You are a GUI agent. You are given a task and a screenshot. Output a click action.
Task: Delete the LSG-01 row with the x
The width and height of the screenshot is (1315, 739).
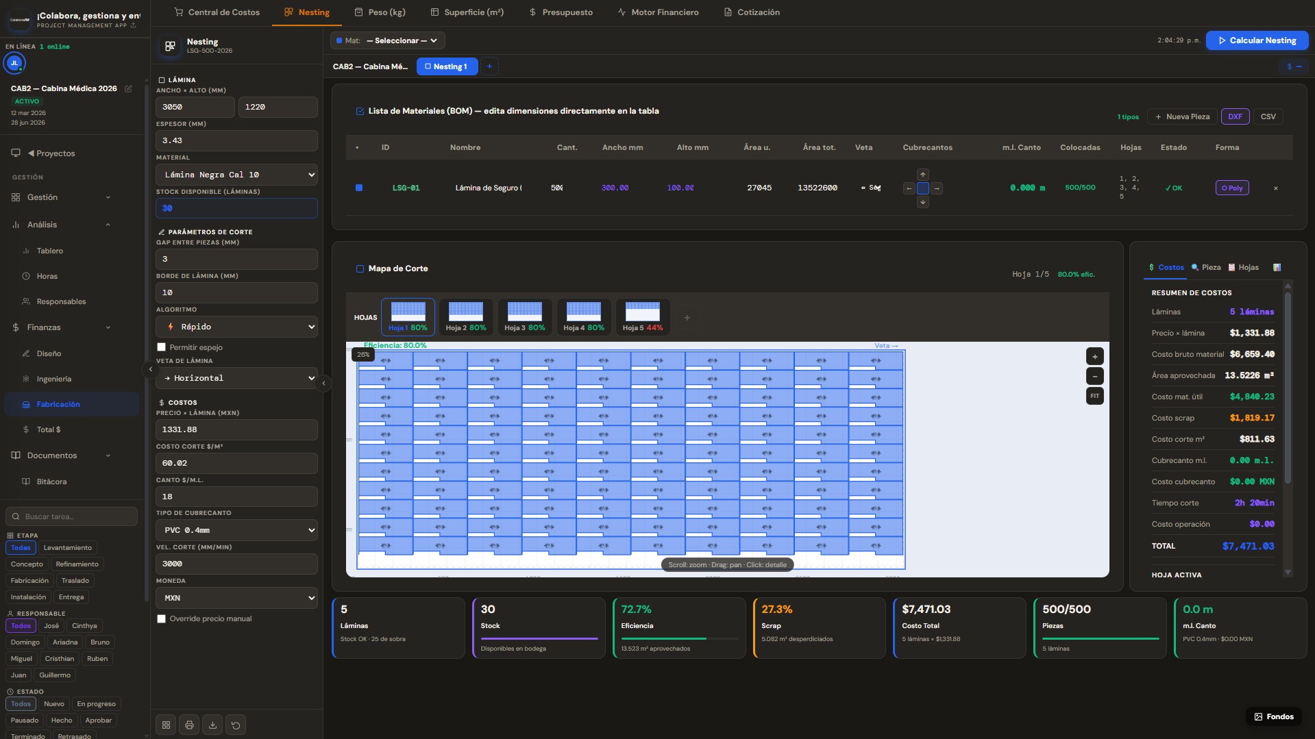(1275, 188)
